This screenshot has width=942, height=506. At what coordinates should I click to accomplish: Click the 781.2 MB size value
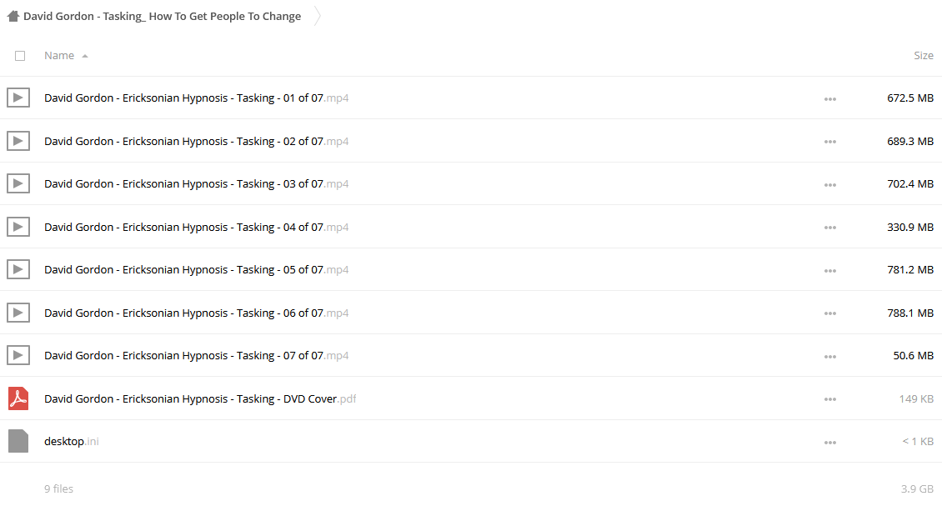[910, 270]
